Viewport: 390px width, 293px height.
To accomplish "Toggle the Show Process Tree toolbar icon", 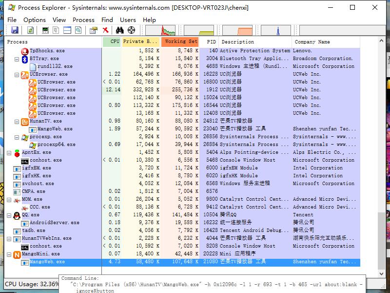I will (x=56, y=30).
